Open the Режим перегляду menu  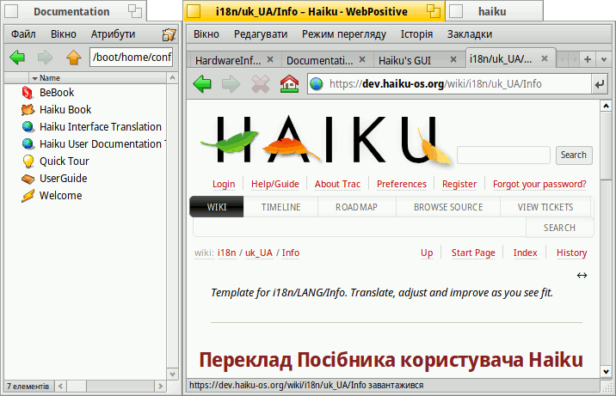(x=344, y=34)
